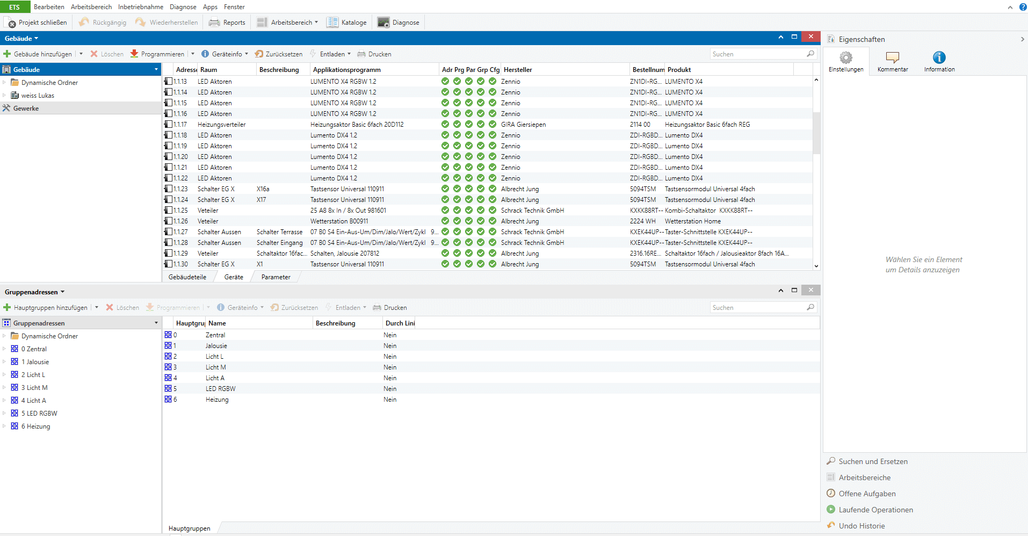Image resolution: width=1028 pixels, height=536 pixels.
Task: Open the Gruppenadressen tree header dropdown arrow
Action: [x=156, y=323]
